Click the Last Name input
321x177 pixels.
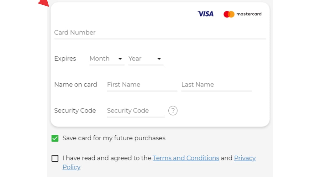click(x=216, y=85)
